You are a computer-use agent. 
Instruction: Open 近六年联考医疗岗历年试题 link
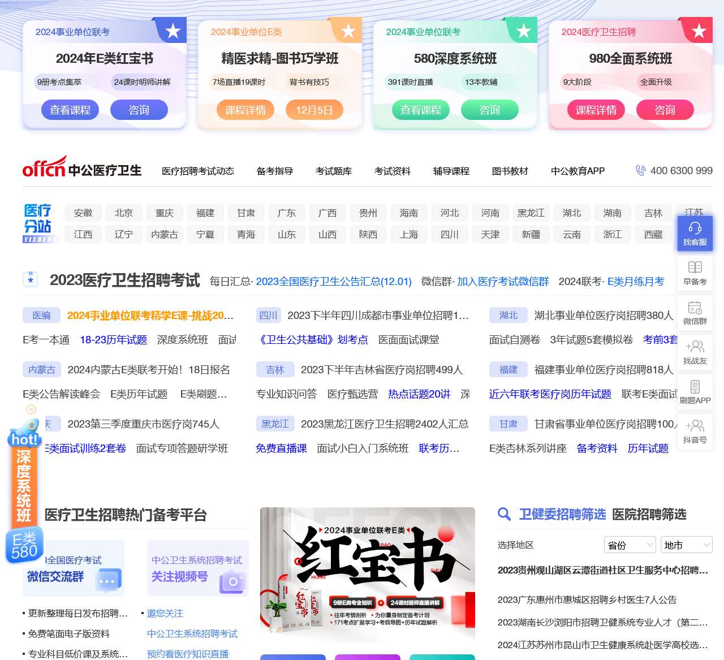pyautogui.click(x=550, y=394)
